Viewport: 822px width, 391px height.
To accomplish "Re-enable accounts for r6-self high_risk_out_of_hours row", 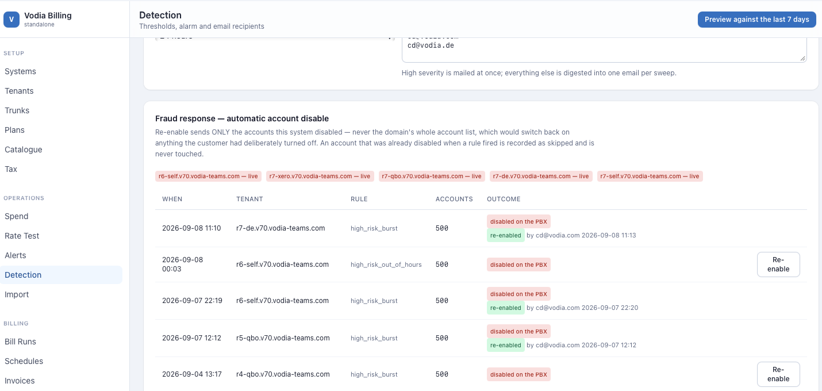I will pyautogui.click(x=778, y=264).
